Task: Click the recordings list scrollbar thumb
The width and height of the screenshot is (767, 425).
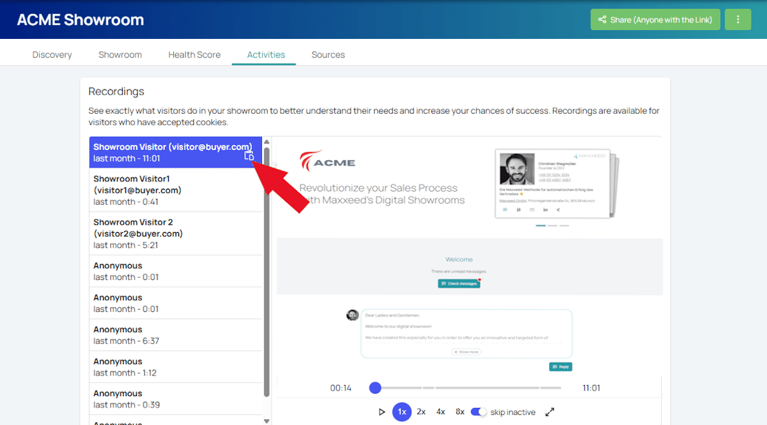Action: click(x=267, y=271)
